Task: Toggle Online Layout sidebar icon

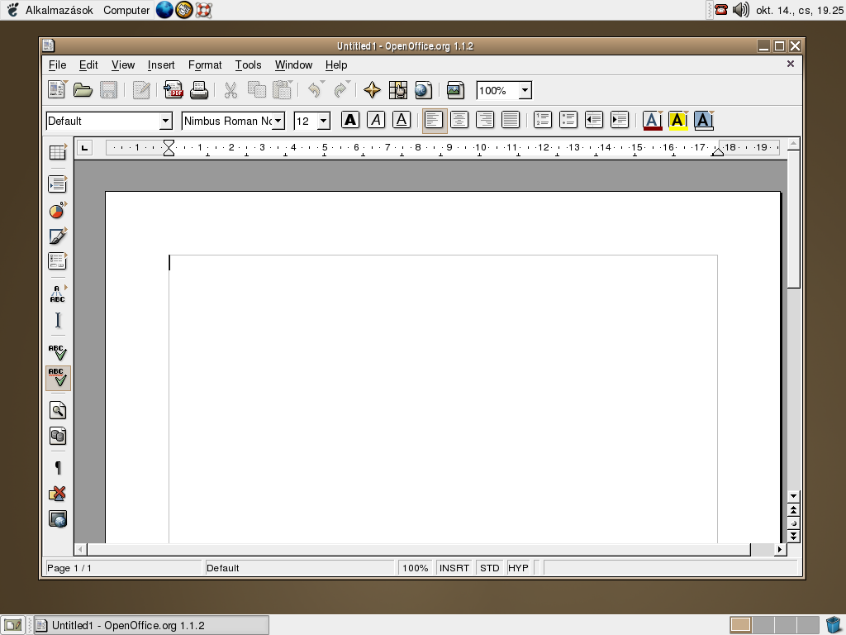Action: click(58, 519)
